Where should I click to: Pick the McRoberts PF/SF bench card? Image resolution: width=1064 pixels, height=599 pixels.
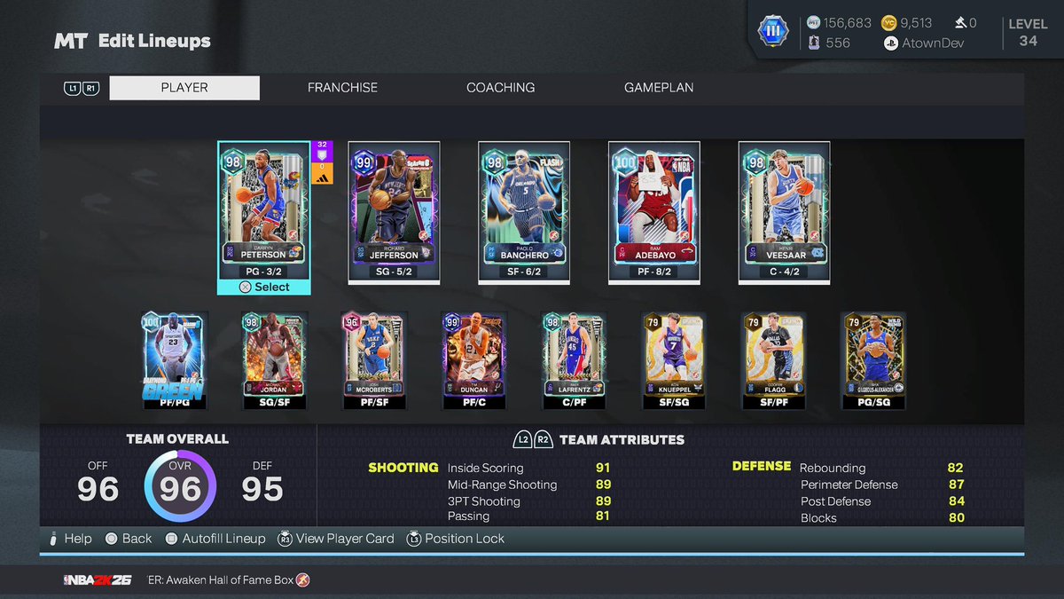(375, 360)
